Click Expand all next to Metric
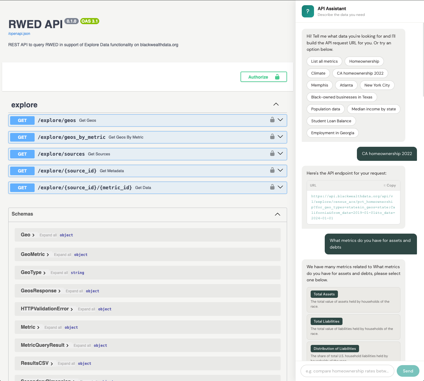Screen dimensions: 424x381 click(53, 327)
